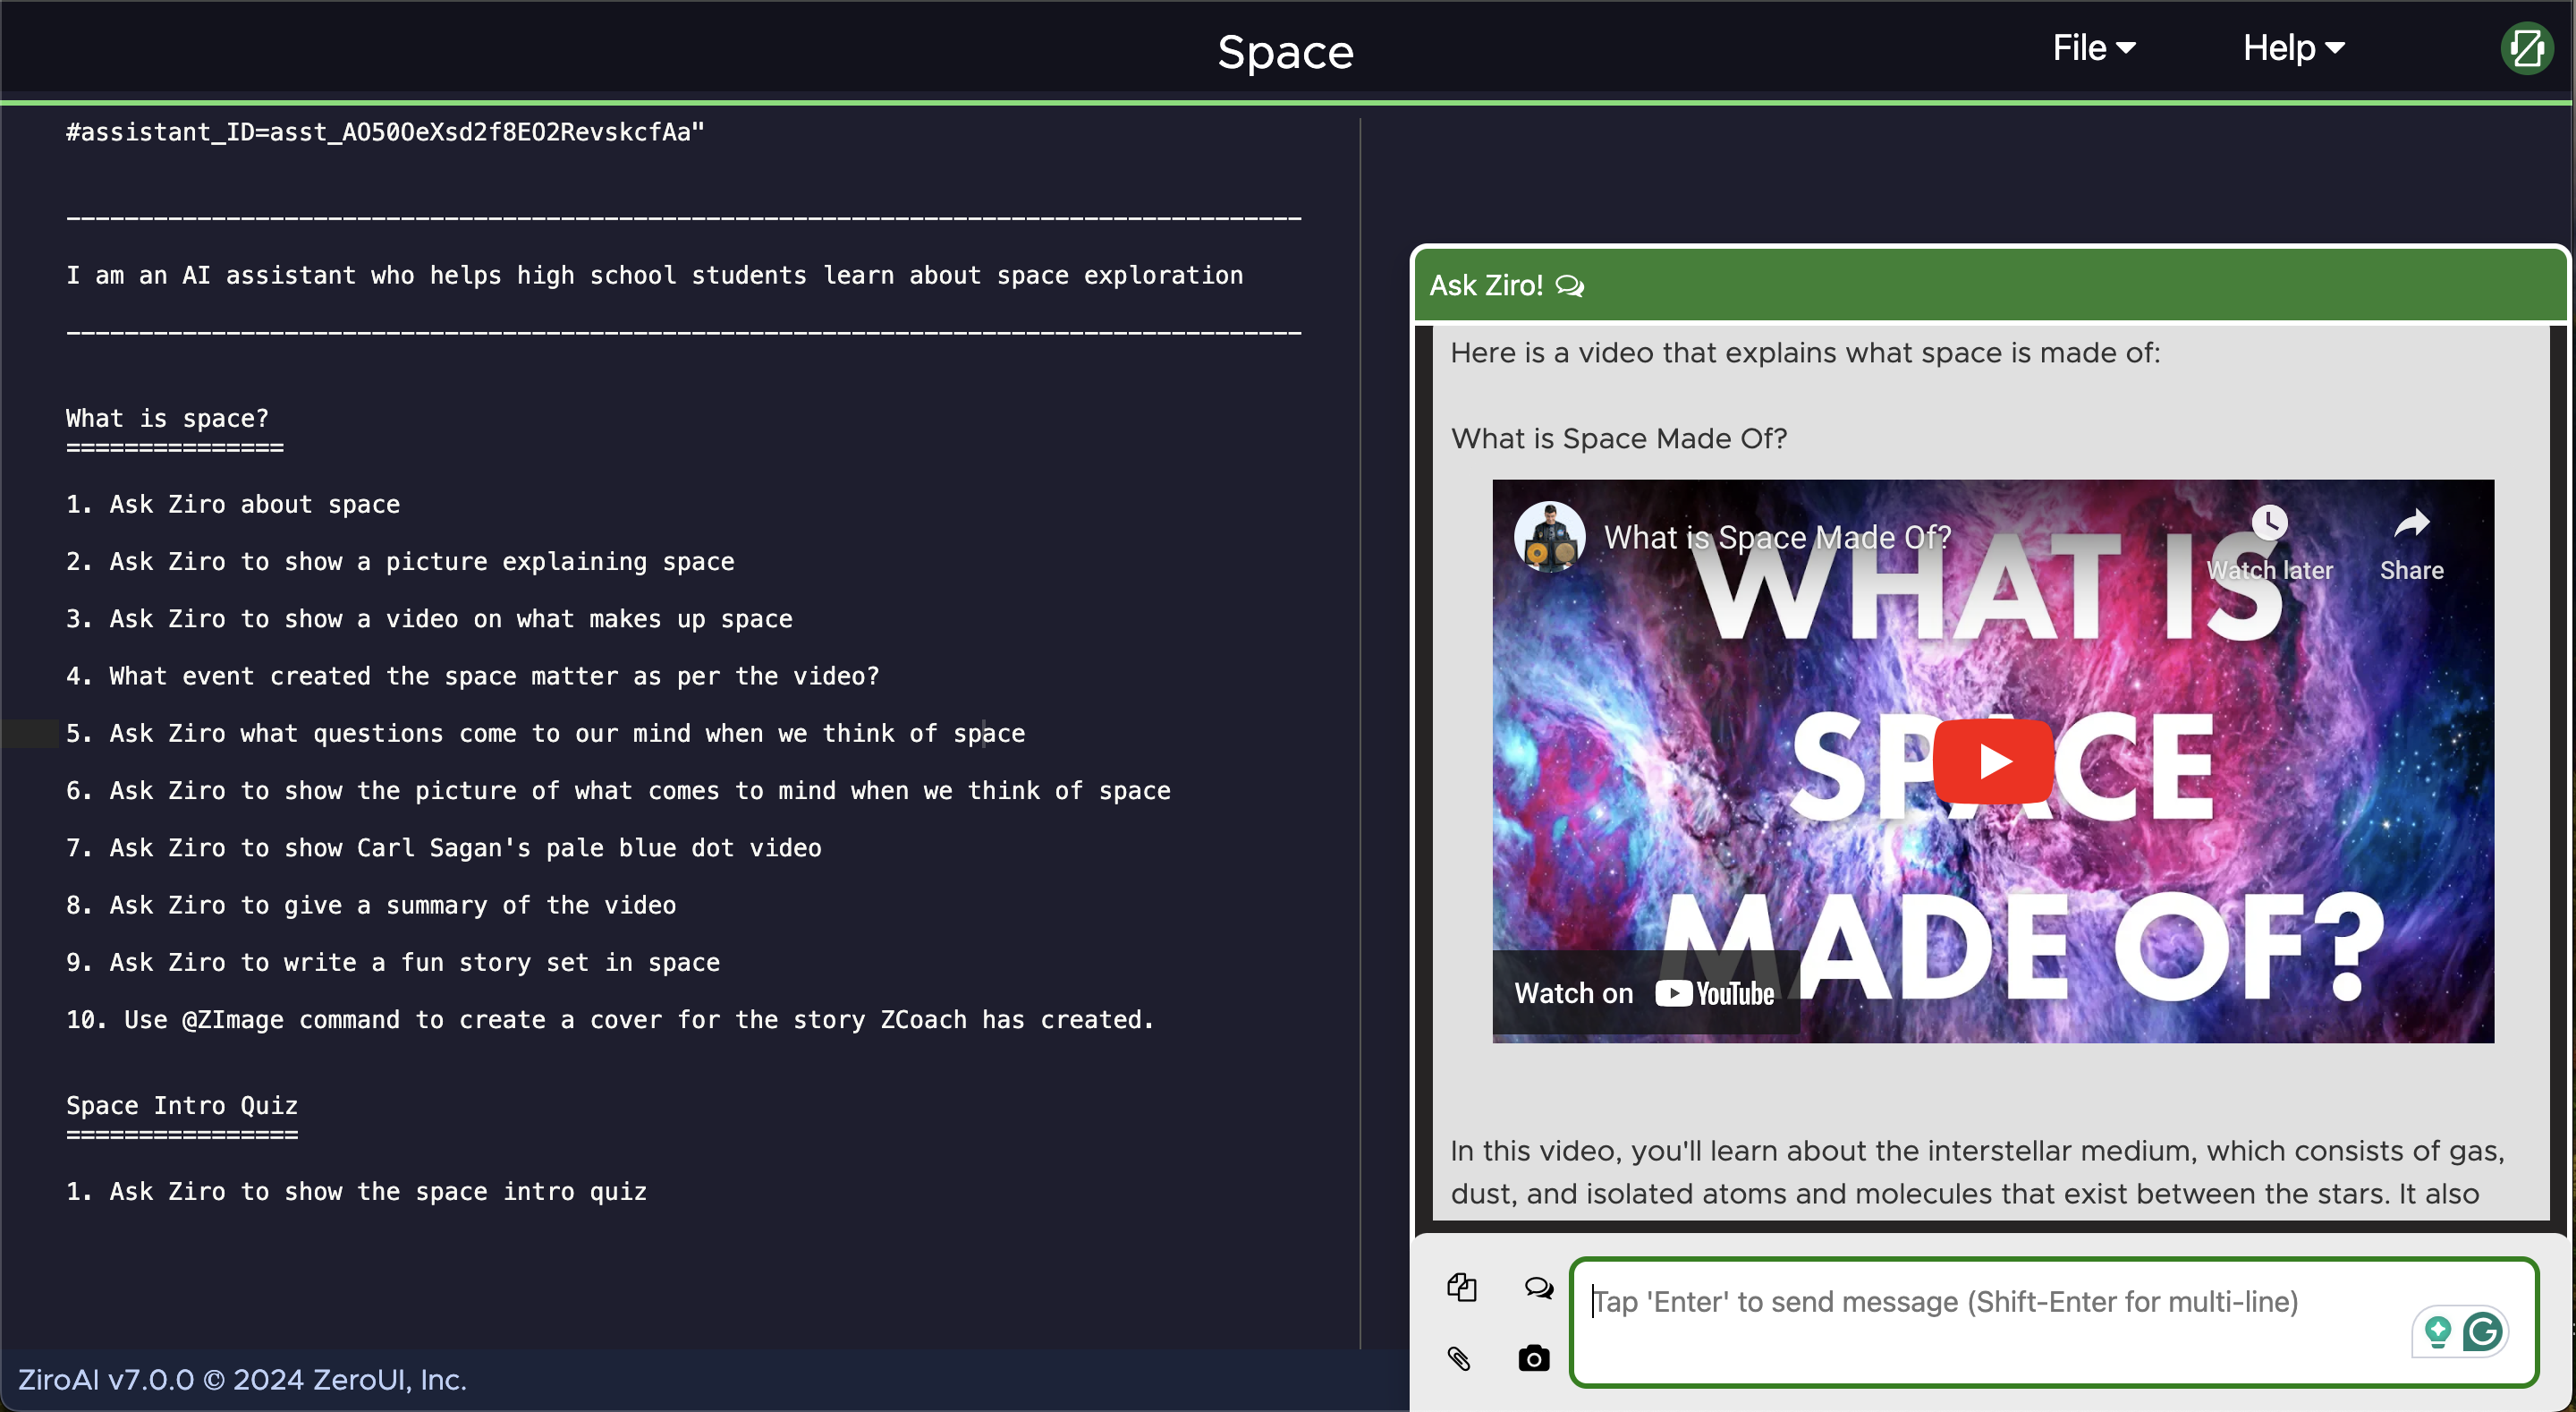
Task: Click the camera icon below the chat
Action: coord(1533,1358)
